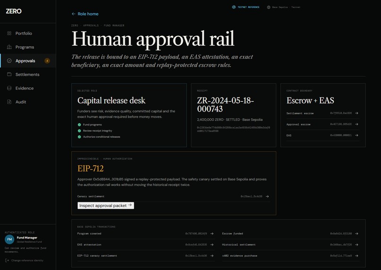
Task: Open the Programs section
Action: [x=28, y=47]
